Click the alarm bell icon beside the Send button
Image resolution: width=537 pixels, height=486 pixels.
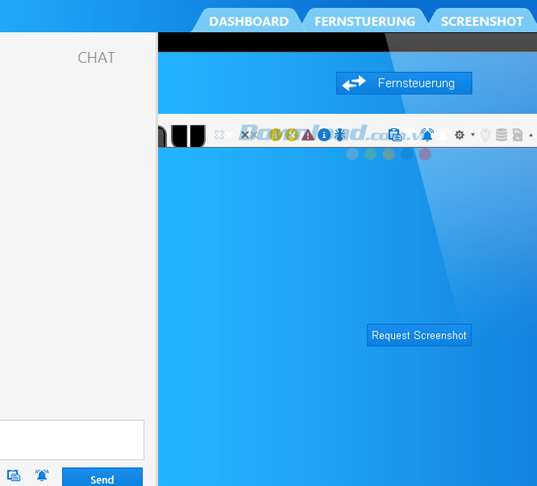pos(42,475)
